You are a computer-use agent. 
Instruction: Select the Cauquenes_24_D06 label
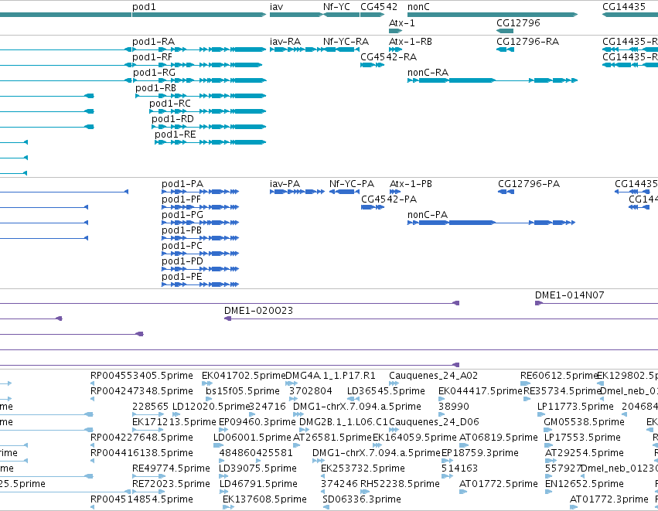pos(434,422)
